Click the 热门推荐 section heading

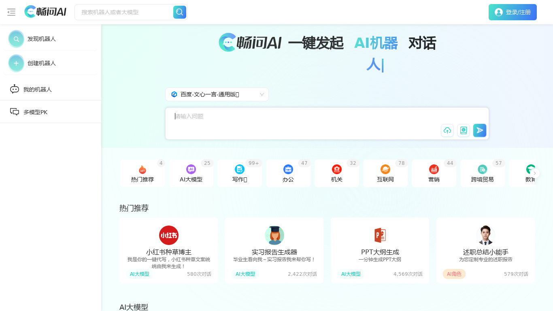click(134, 208)
